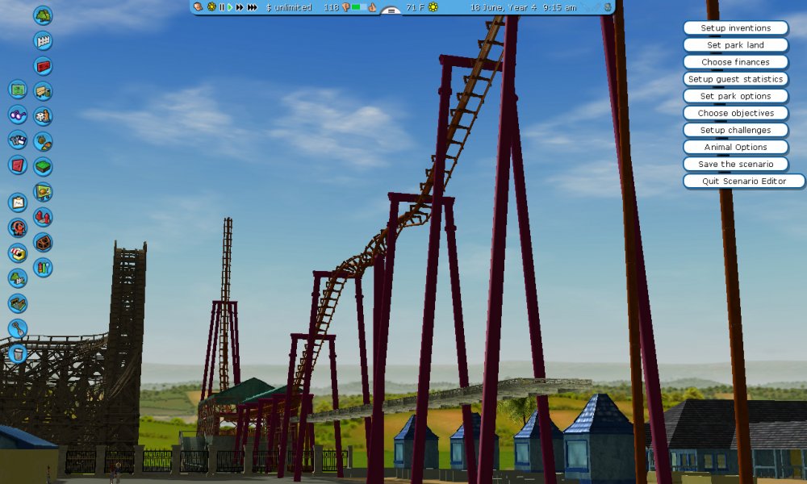807x484 pixels.
Task: Click Quit Scenario Editor button
Action: [743, 181]
